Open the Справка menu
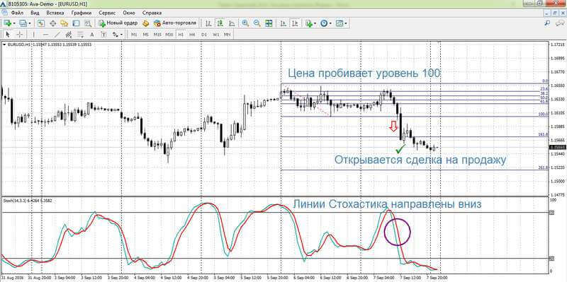 (x=152, y=13)
